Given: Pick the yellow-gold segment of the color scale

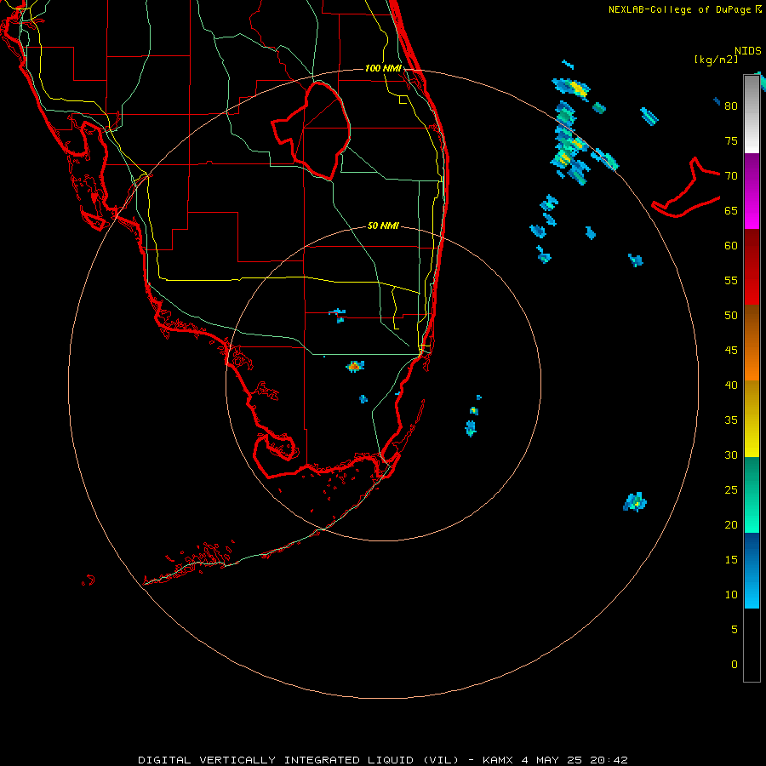Looking at the screenshot, I should 752,419.
